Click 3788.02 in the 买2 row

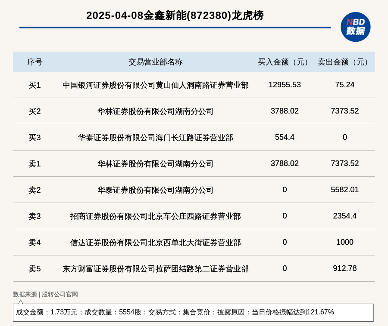285,111
